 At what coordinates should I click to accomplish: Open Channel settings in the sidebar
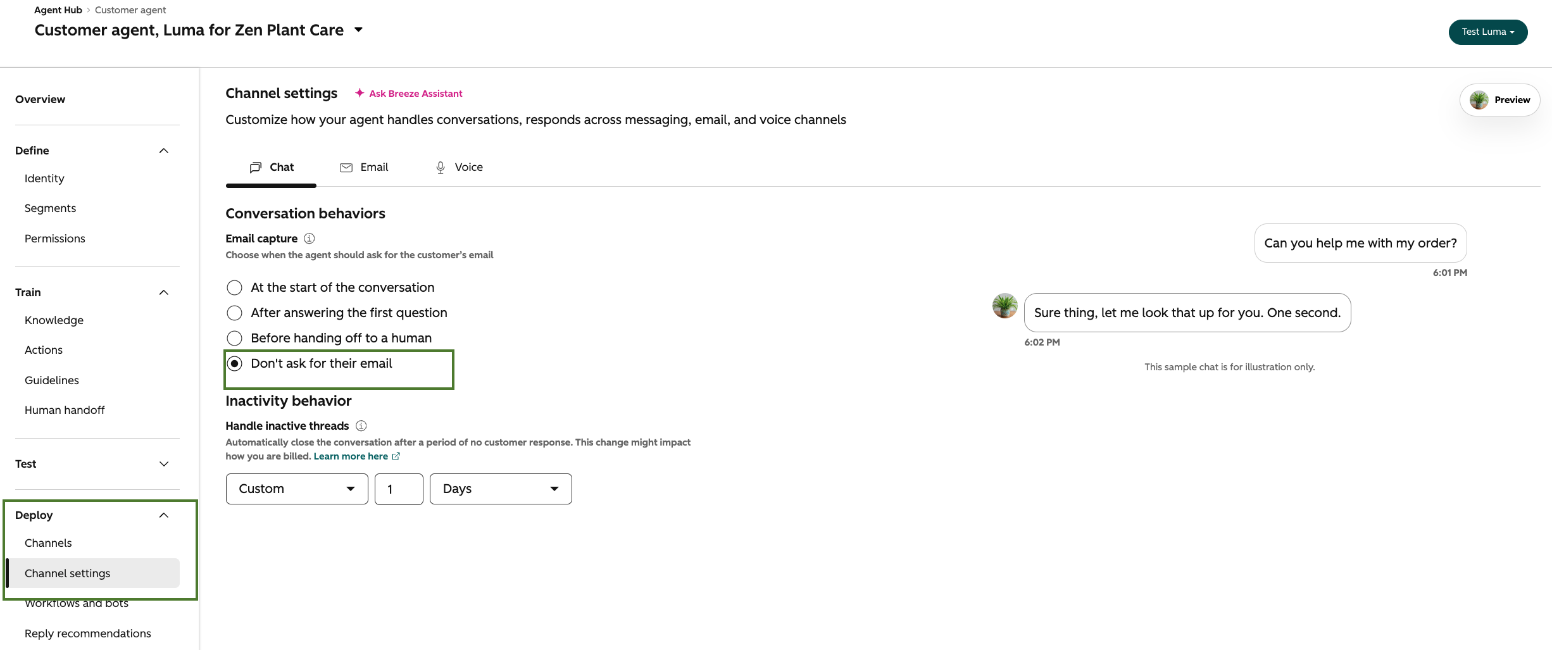93,573
